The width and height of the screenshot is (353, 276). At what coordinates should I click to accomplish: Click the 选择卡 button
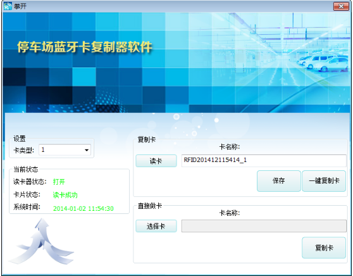click(x=156, y=226)
